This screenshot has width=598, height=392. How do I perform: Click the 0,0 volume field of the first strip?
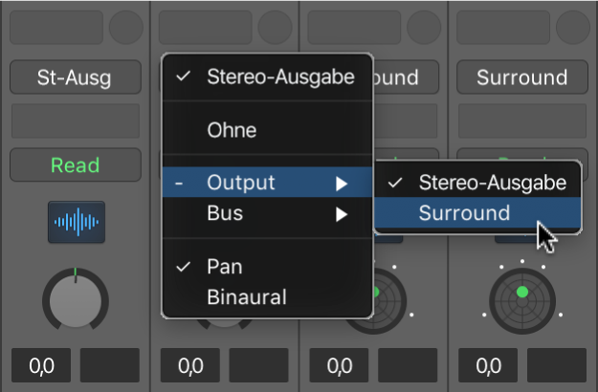(x=41, y=365)
